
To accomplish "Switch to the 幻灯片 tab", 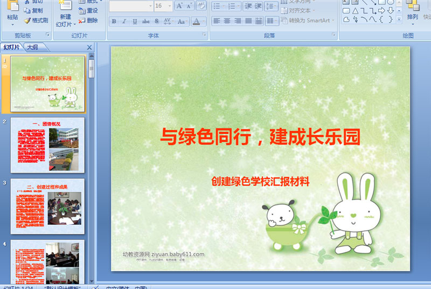I will tap(11, 47).
